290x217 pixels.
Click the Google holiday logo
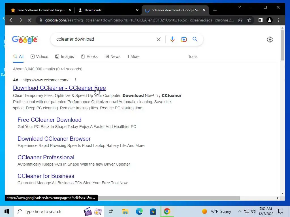point(25,40)
